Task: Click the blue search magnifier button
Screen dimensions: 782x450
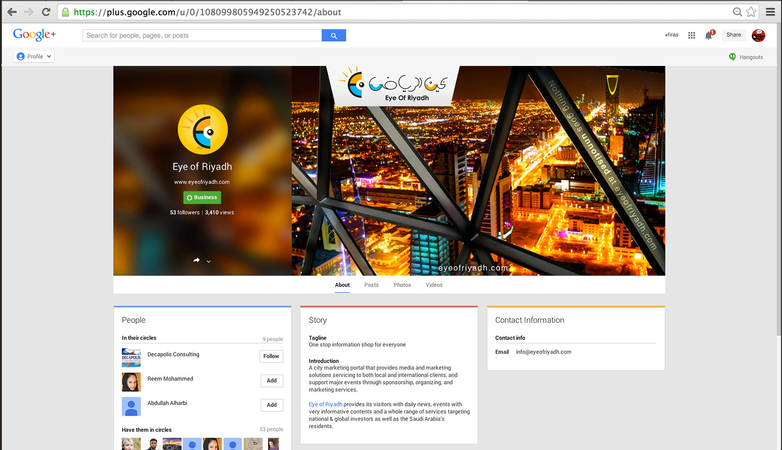Action: pyautogui.click(x=334, y=35)
